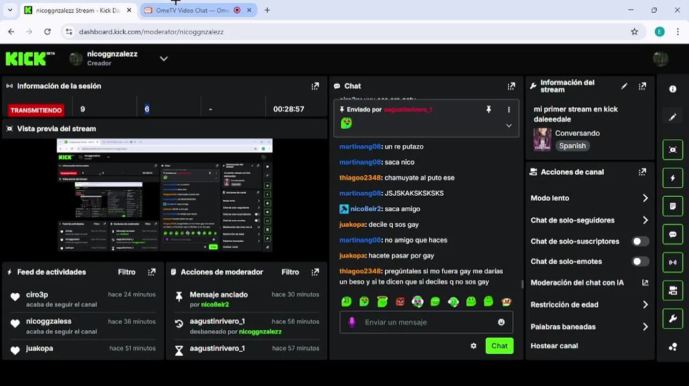Open nicoggnzalezz link in moderator actions

click(x=260, y=332)
